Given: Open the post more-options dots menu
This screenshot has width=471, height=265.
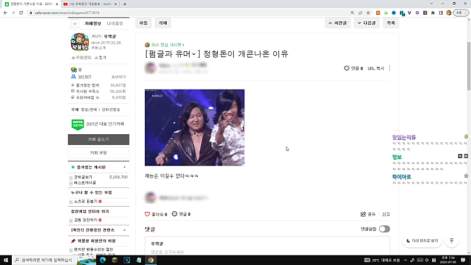Looking at the screenshot, I should pos(390,68).
